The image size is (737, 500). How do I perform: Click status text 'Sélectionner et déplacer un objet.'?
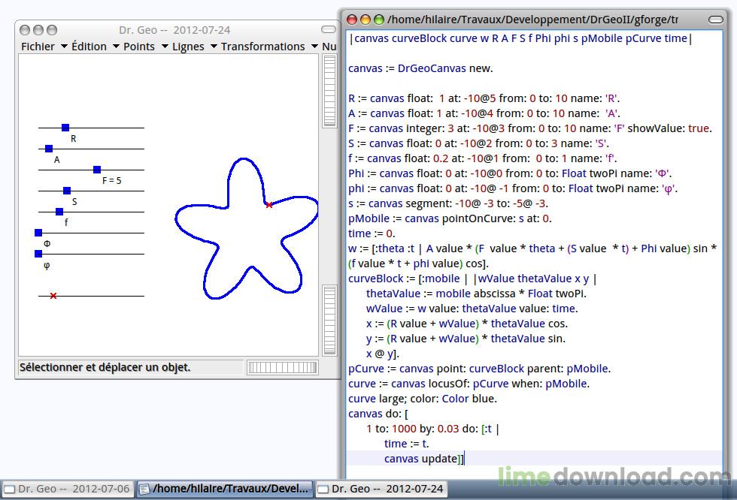click(105, 367)
